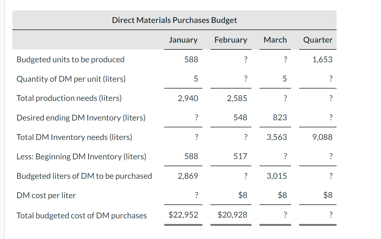This screenshot has height=239, width=381.
Task: Select February total inventory needs unknown cell
Action: pos(246,137)
